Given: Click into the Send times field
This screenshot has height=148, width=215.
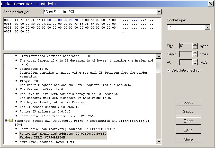Looking at the screenshot, I should 186,54.
